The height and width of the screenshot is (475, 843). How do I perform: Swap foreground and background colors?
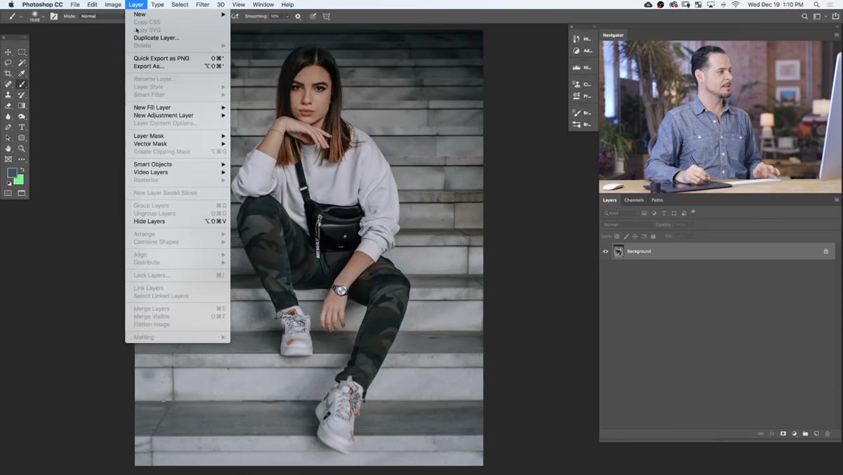tap(22, 169)
